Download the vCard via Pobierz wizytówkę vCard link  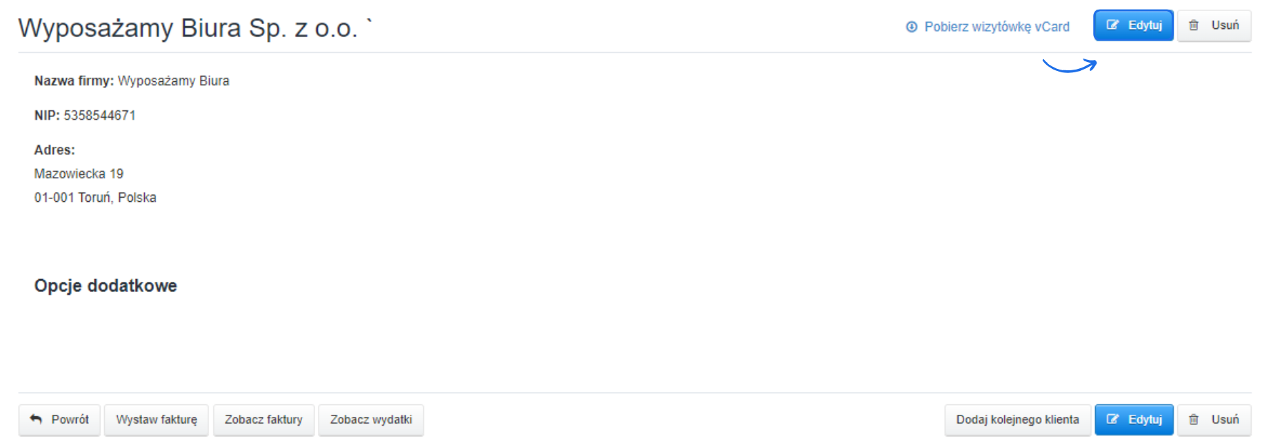(997, 27)
